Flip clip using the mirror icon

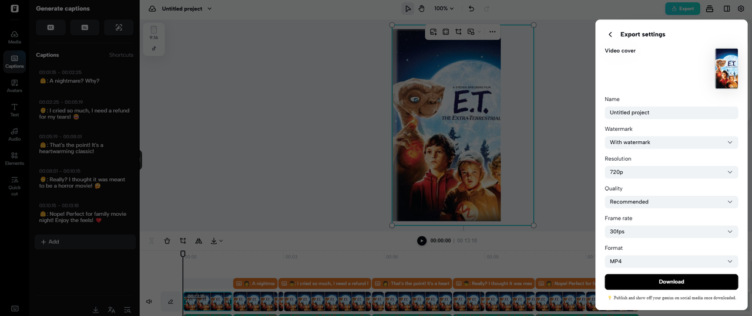coord(199,241)
